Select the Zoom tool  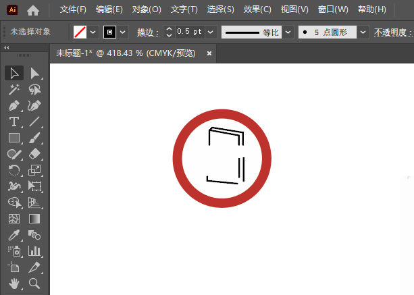click(34, 284)
